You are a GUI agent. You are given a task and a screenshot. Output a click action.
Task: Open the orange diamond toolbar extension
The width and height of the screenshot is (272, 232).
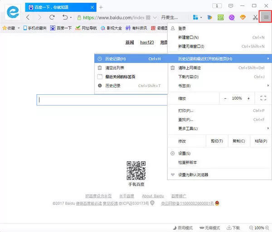point(243,17)
